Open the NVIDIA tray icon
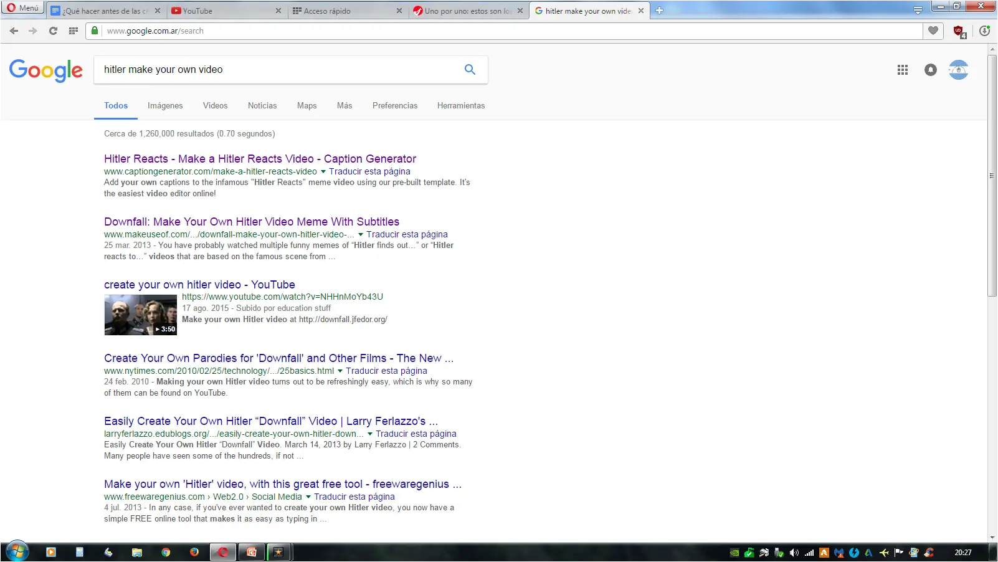Image resolution: width=998 pixels, height=562 pixels. 734,553
